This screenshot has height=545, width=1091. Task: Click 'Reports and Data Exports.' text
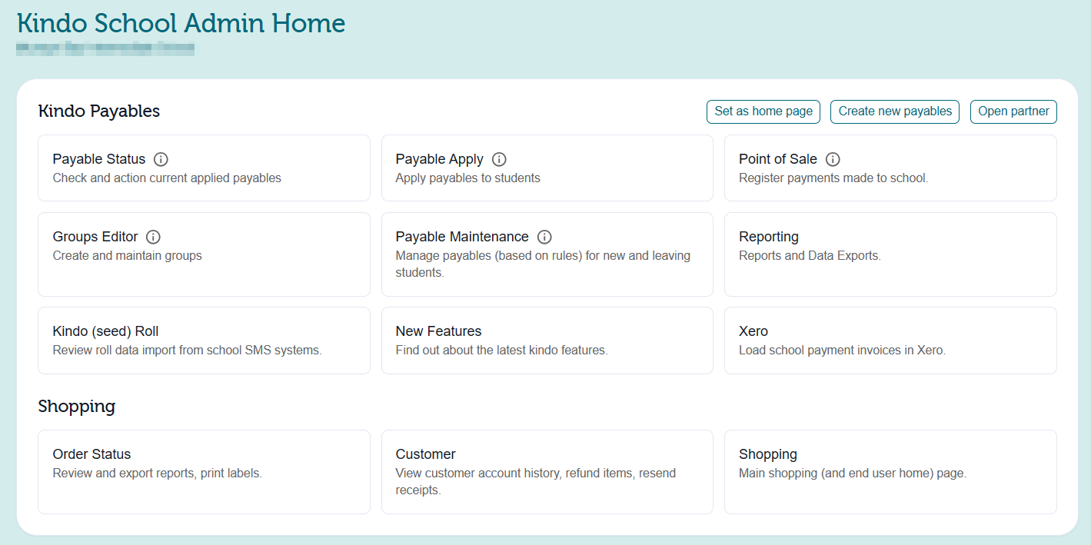(x=810, y=256)
